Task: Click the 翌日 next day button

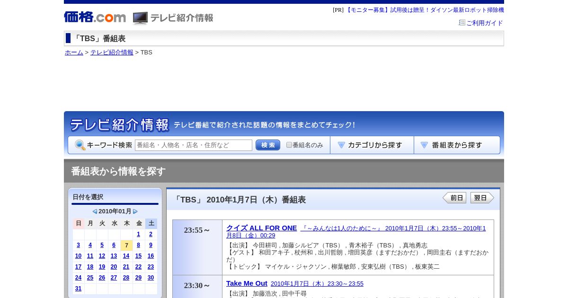Action: pyautogui.click(x=482, y=198)
